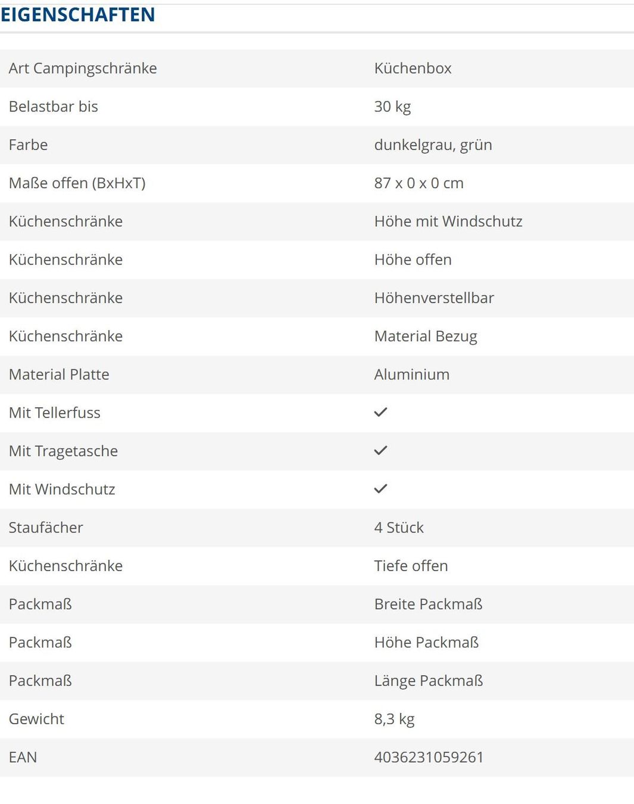Click the Art Campingschränke label
The height and width of the screenshot is (804, 634).
click(83, 68)
